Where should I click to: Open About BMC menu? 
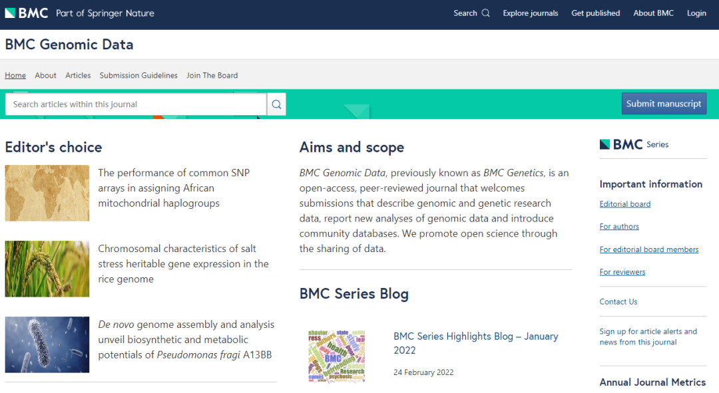click(x=654, y=13)
